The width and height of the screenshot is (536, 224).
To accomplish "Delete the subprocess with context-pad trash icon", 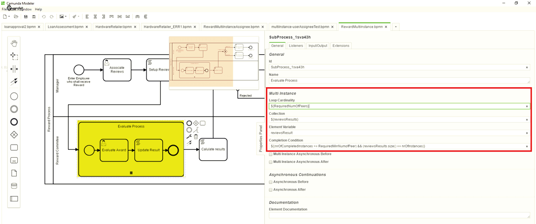I will 196,137.
